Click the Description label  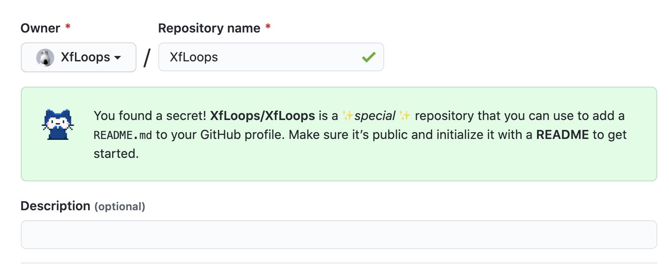tap(56, 206)
